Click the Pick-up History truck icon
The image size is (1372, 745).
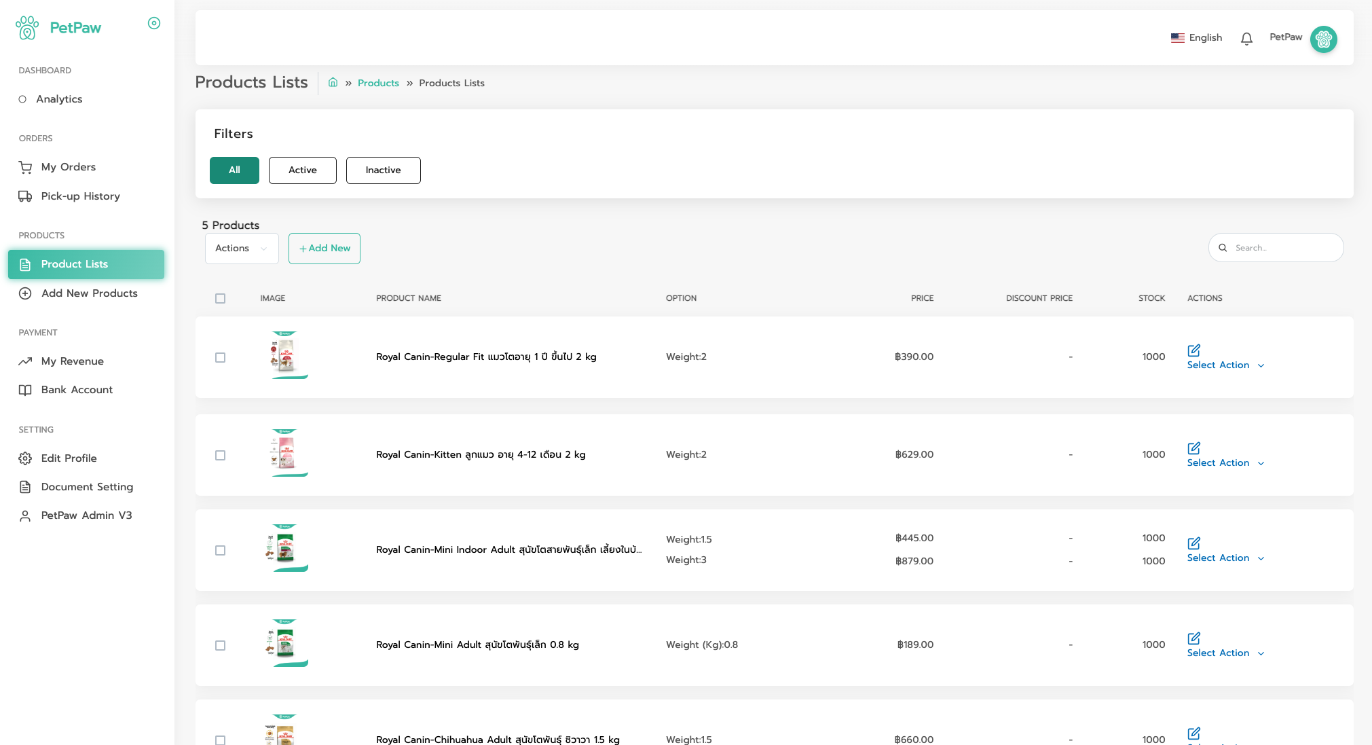point(25,196)
